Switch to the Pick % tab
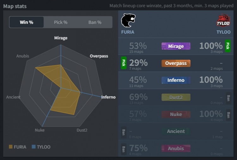Viewport: 237px width, 160px height. click(61, 22)
